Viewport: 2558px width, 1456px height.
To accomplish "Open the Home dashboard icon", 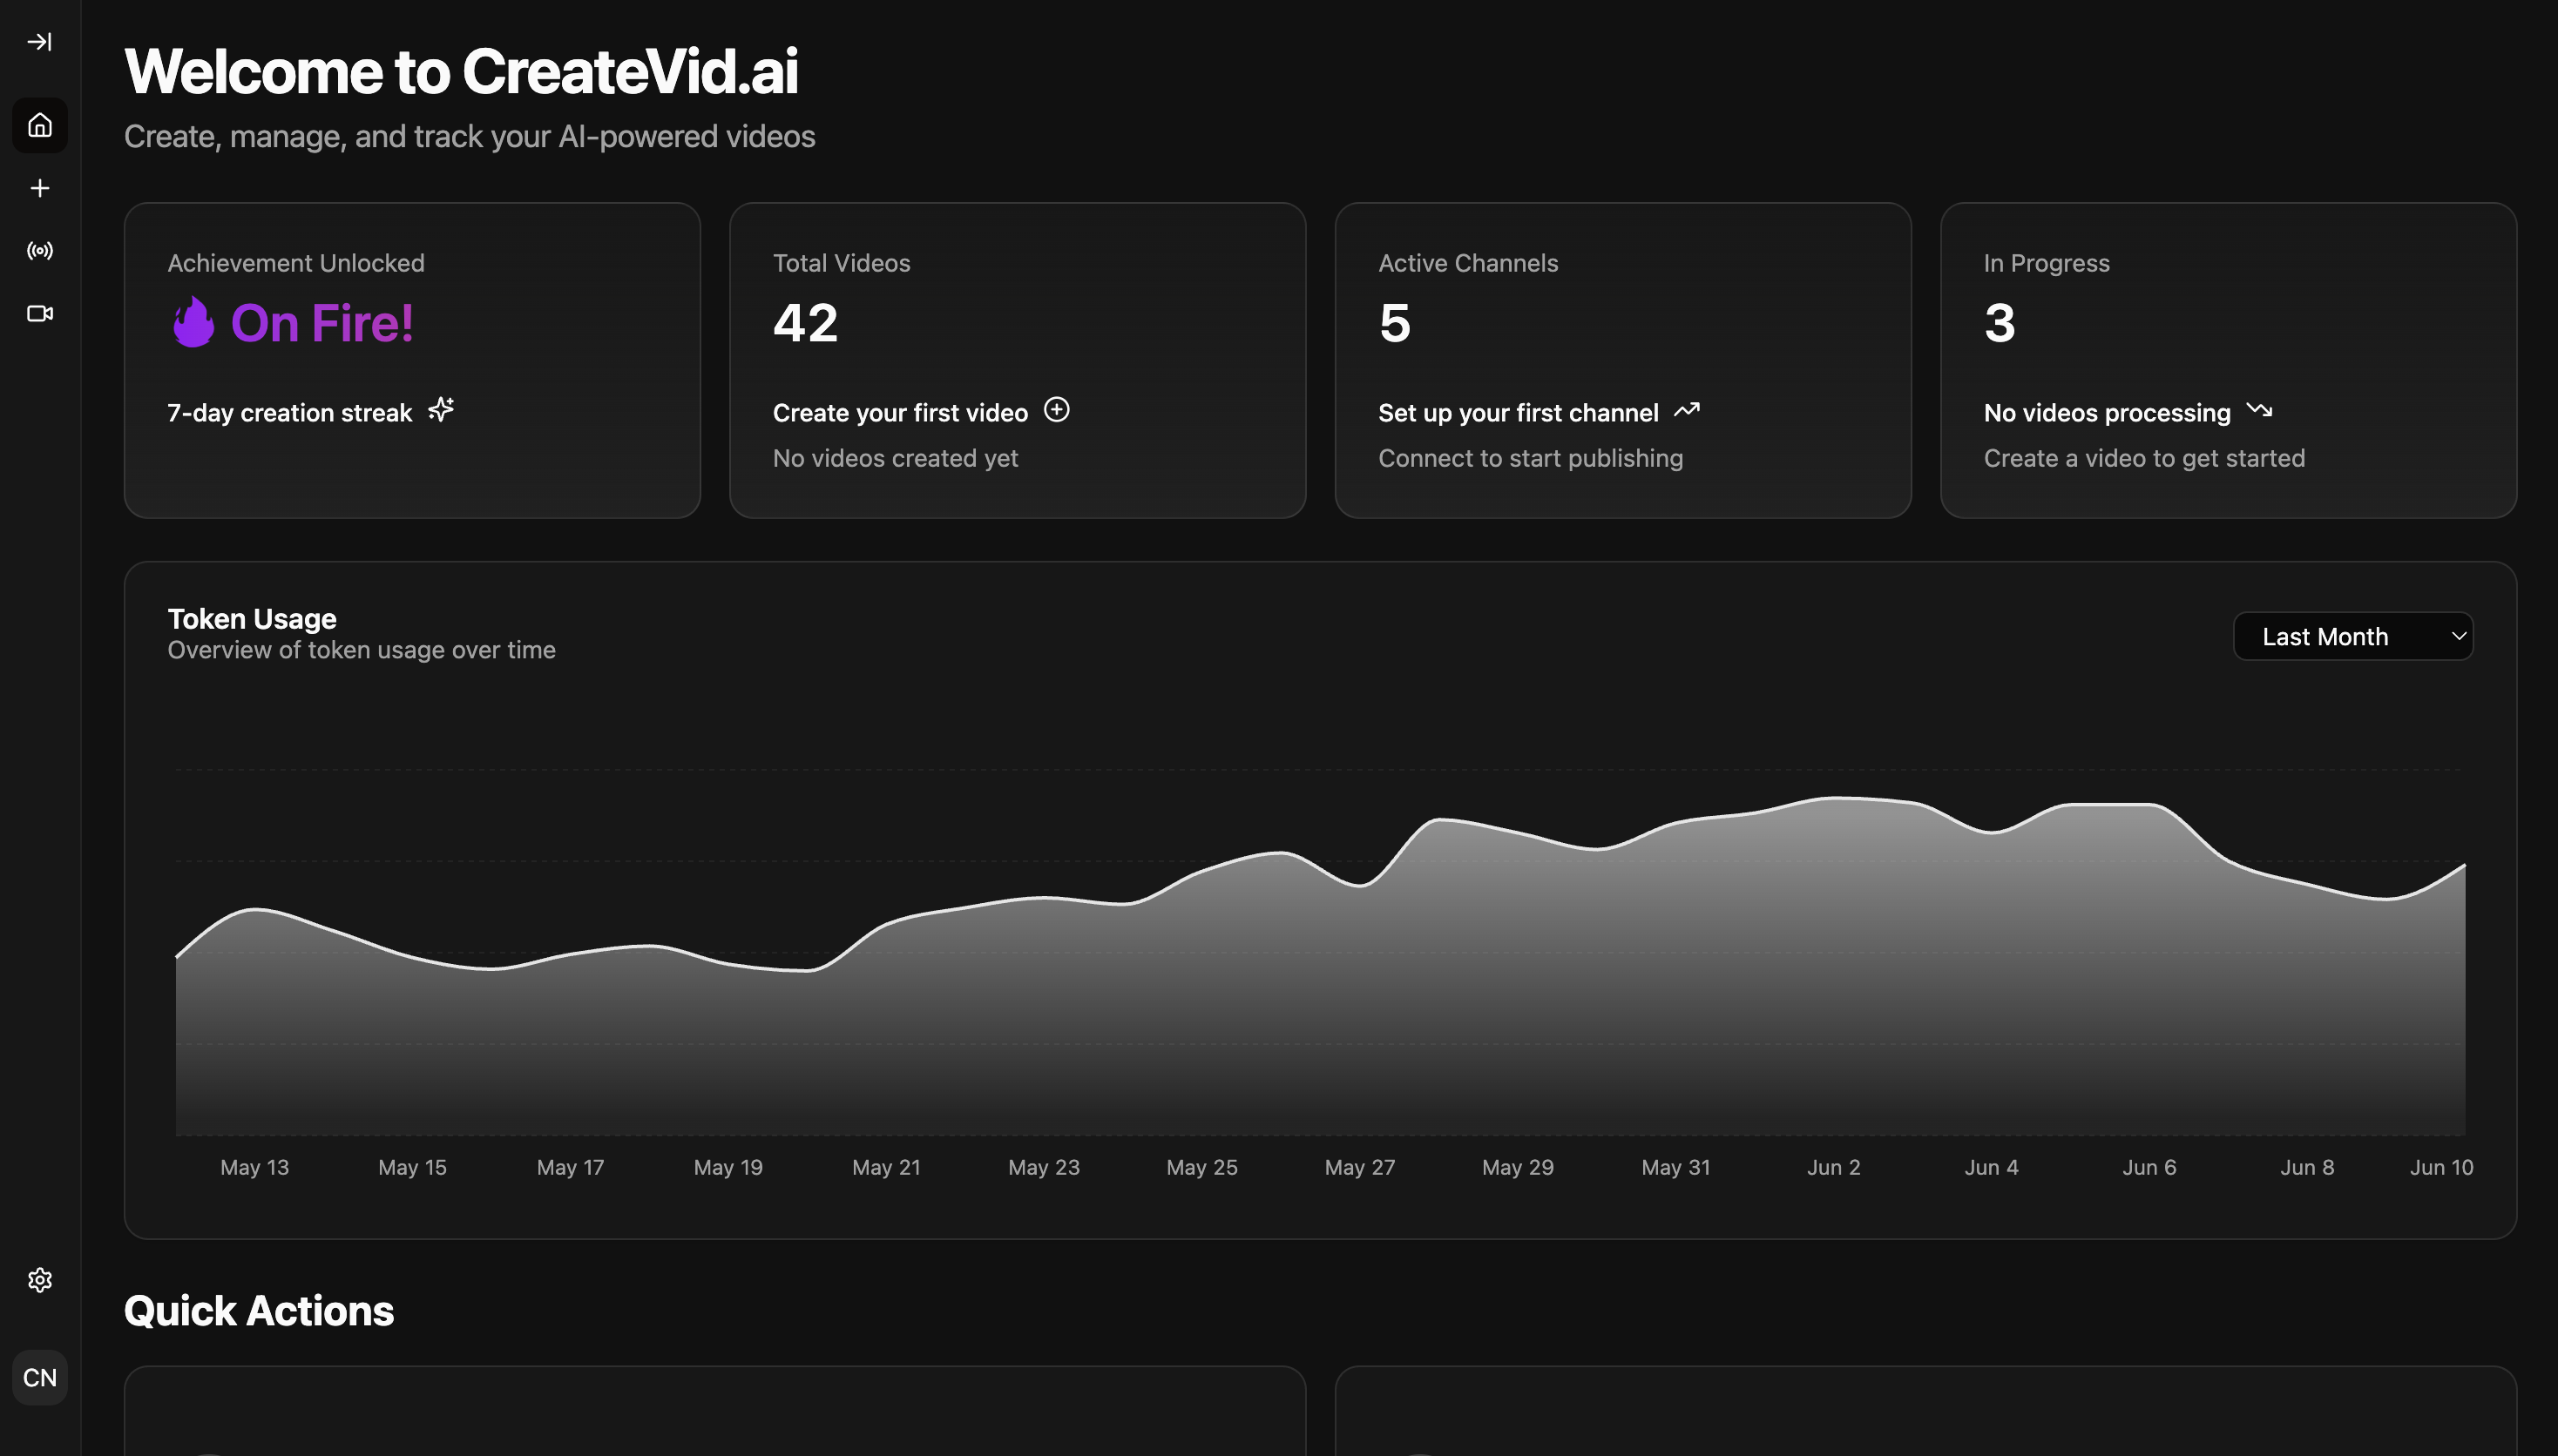I will (40, 125).
